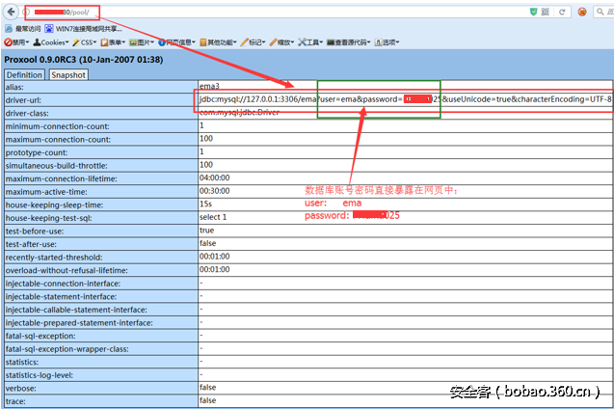Click the browser back arrow button

pos(10,11)
